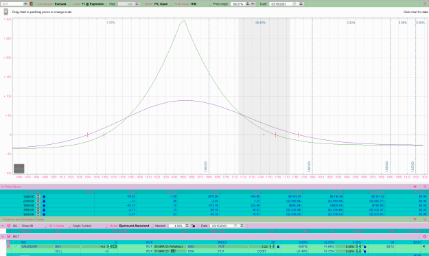Increase the Prob range stepper value

click(x=247, y=3)
